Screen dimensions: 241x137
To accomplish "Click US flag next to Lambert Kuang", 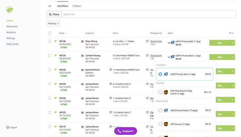I will point(82,56).
